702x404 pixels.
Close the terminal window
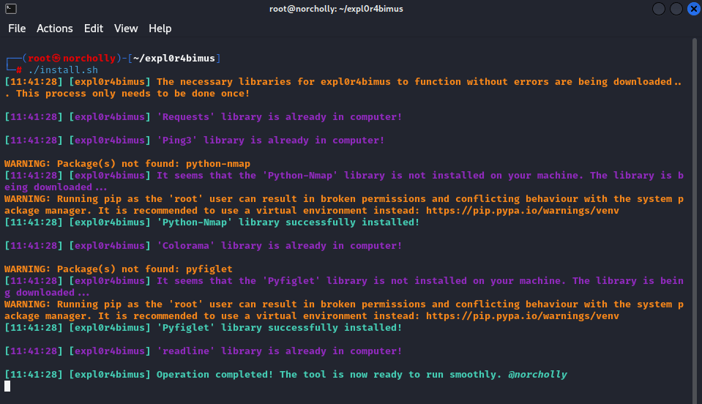(692, 9)
